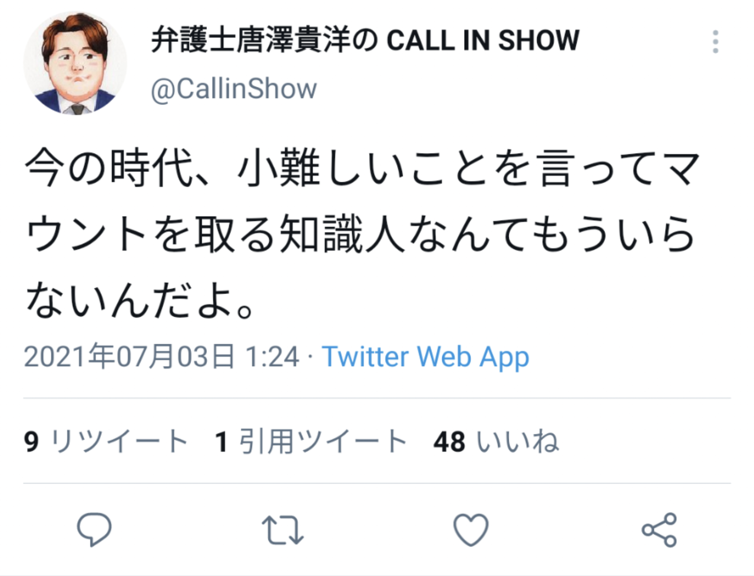
Task: Open the three-dot more options menu
Action: [715, 42]
